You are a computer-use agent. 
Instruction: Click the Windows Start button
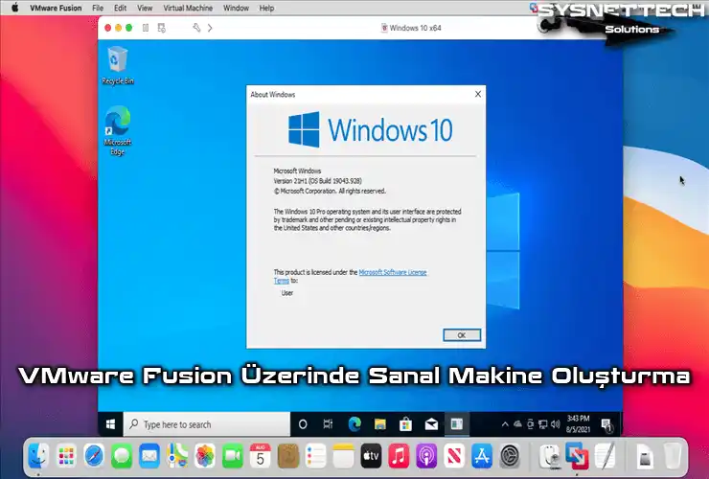110,424
